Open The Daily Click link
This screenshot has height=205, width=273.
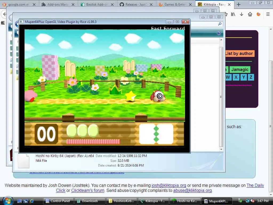pos(255,185)
